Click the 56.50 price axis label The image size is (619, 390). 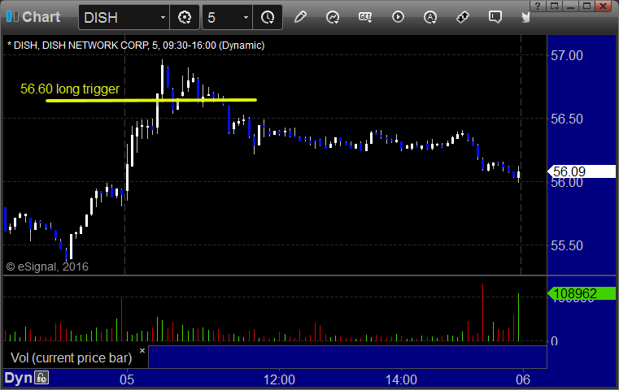click(x=566, y=119)
